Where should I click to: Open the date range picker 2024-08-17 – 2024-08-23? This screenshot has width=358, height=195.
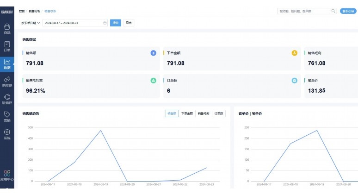click(75, 23)
